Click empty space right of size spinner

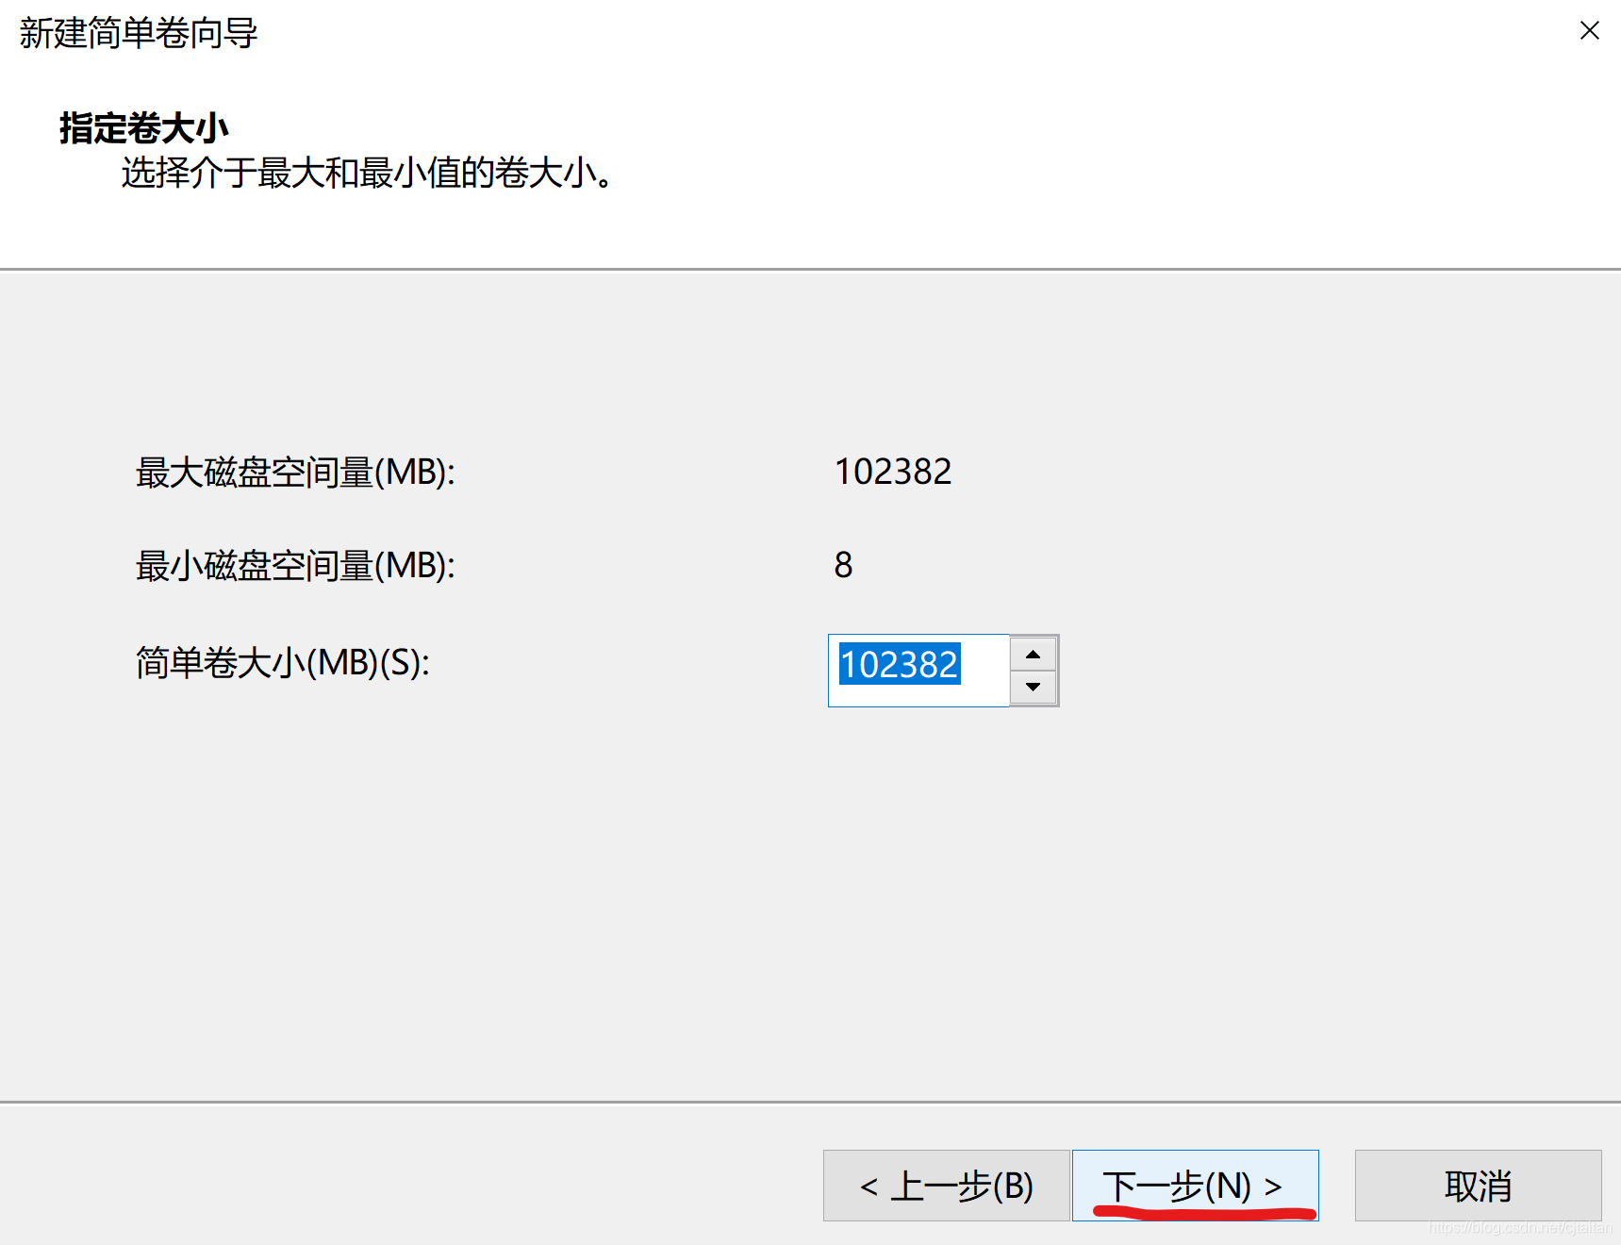point(1320,670)
